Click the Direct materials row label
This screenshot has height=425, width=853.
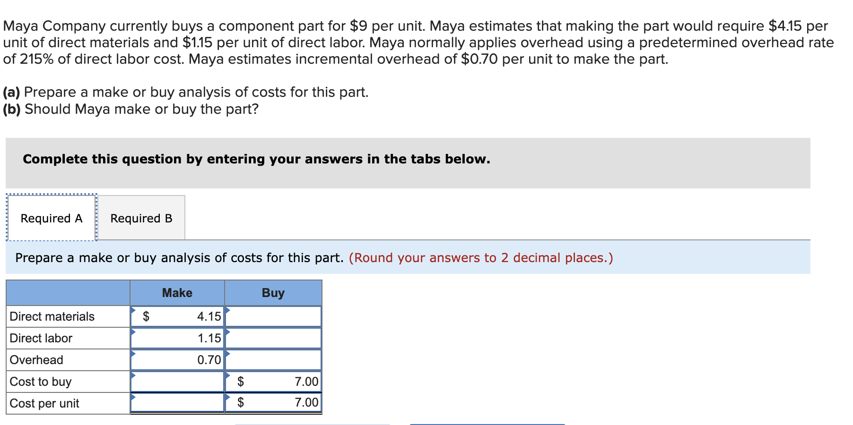pos(52,316)
